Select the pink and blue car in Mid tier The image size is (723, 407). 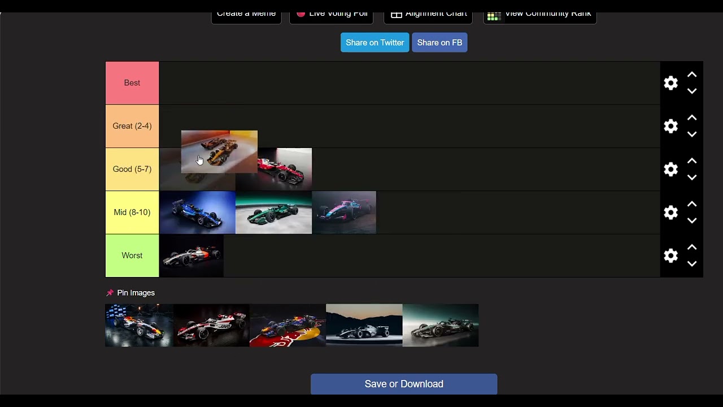(x=343, y=212)
